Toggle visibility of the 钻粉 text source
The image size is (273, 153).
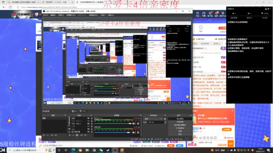click(x=88, y=118)
